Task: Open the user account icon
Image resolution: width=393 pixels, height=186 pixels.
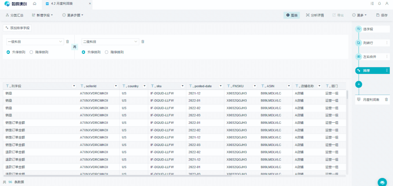Action: 386,4
